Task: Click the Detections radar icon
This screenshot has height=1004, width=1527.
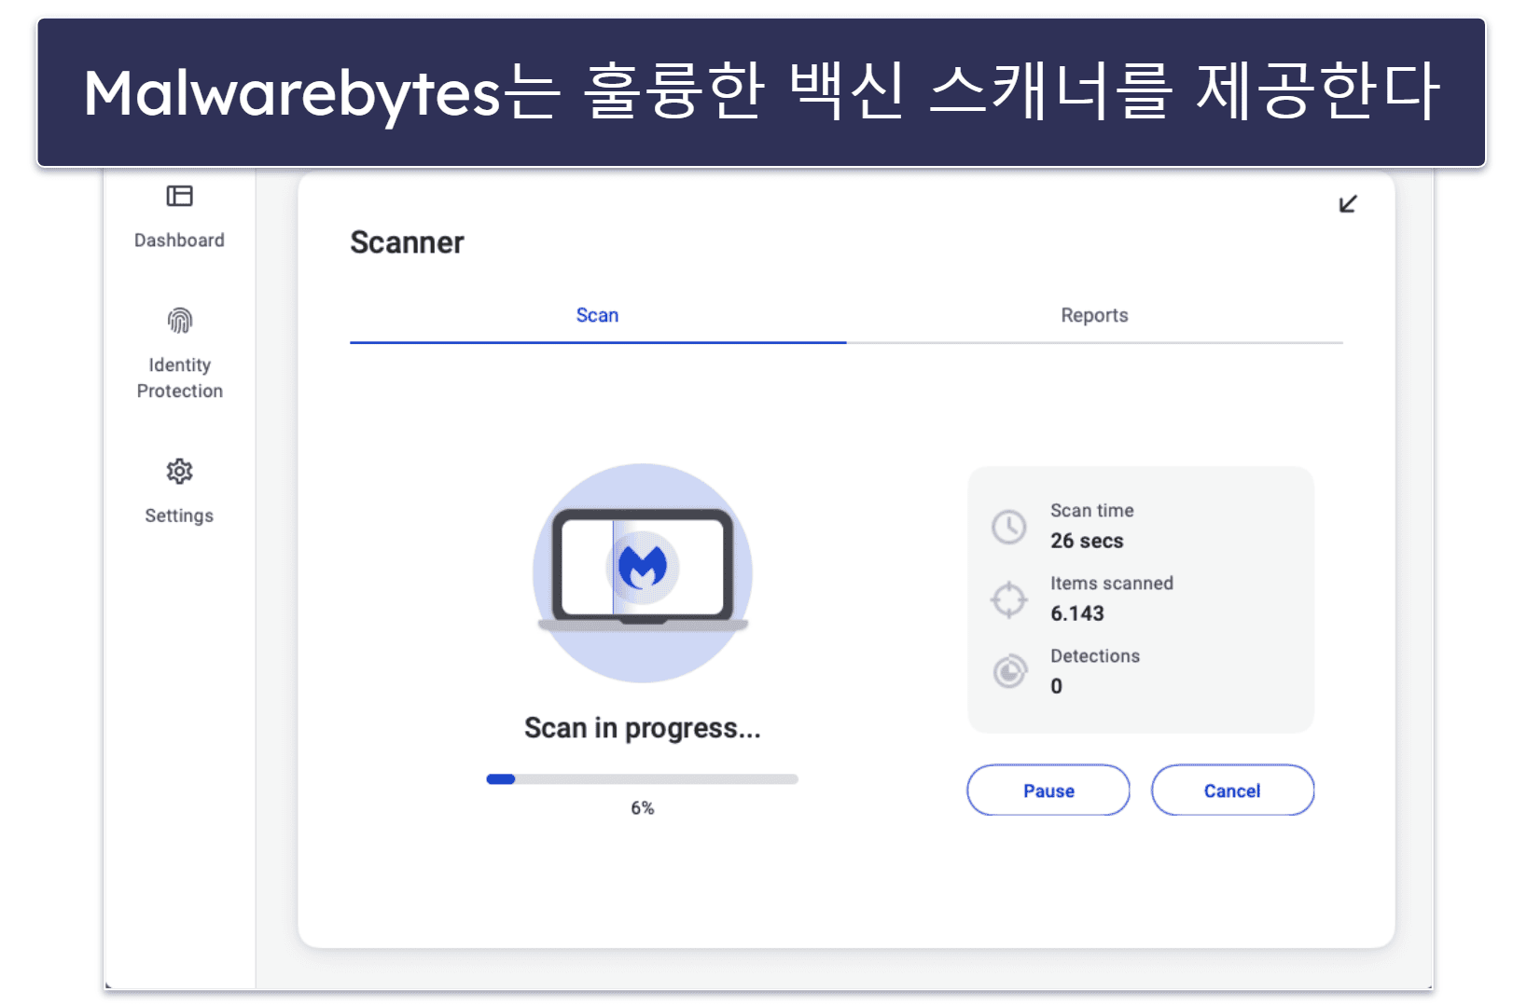Action: [x=1009, y=671]
